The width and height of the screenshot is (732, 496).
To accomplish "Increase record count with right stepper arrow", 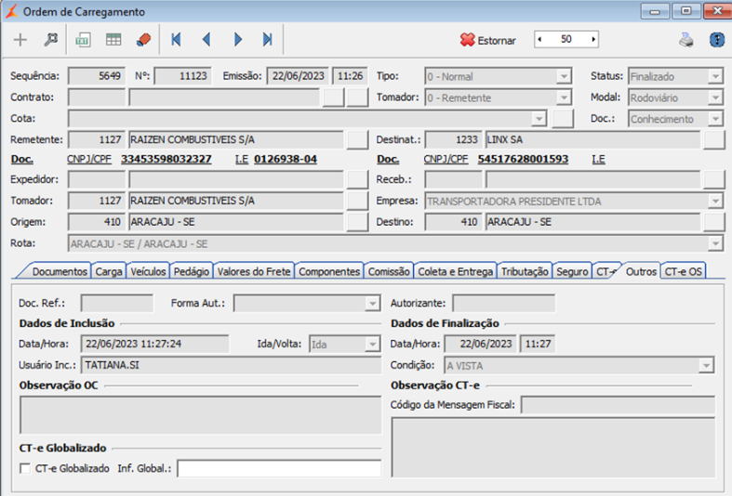I will click(593, 40).
